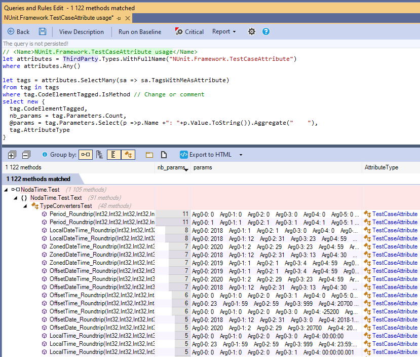
Task: Open settings gear in query toolbar
Action: pos(251,31)
